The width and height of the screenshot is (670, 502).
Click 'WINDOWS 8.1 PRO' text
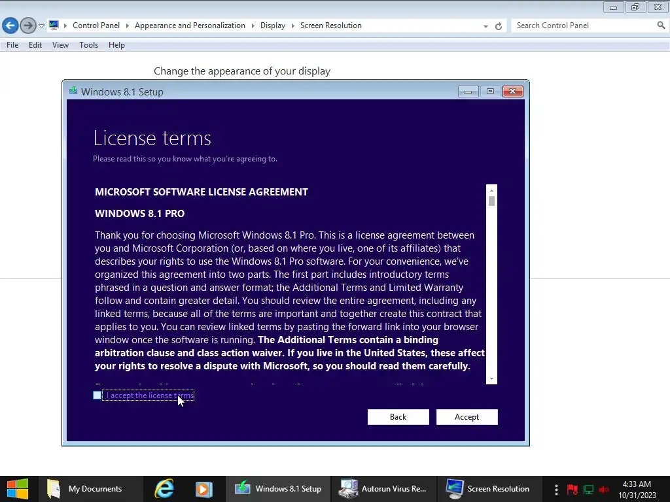pos(140,214)
